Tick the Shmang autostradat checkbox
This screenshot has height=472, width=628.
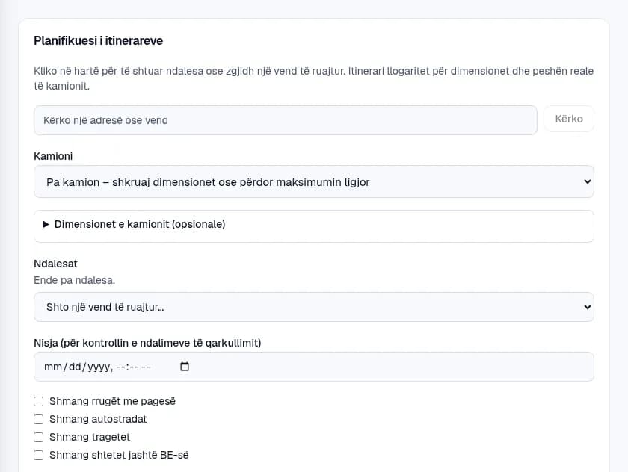38,419
